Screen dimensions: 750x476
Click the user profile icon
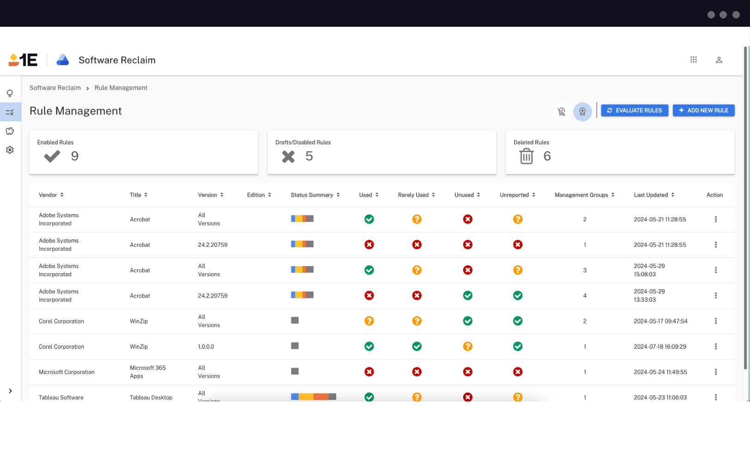pyautogui.click(x=719, y=60)
